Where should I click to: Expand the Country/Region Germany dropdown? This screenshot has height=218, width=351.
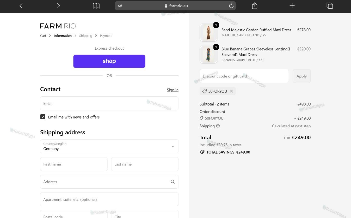(109, 146)
